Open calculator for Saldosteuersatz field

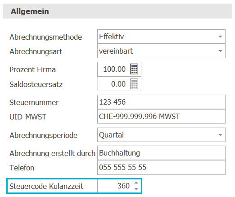coord(134,84)
